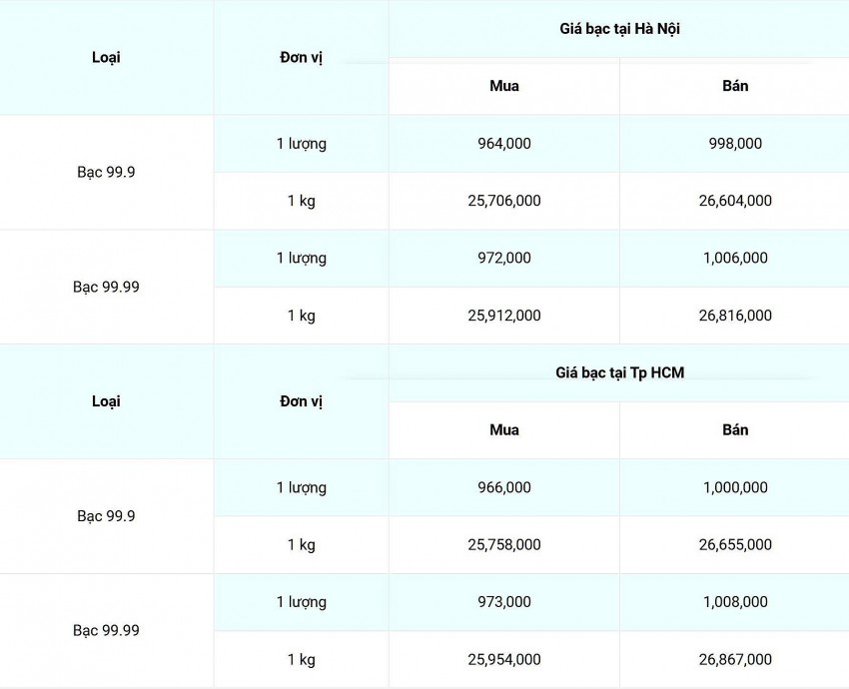Click the 25,758,000 price value

[504, 545]
